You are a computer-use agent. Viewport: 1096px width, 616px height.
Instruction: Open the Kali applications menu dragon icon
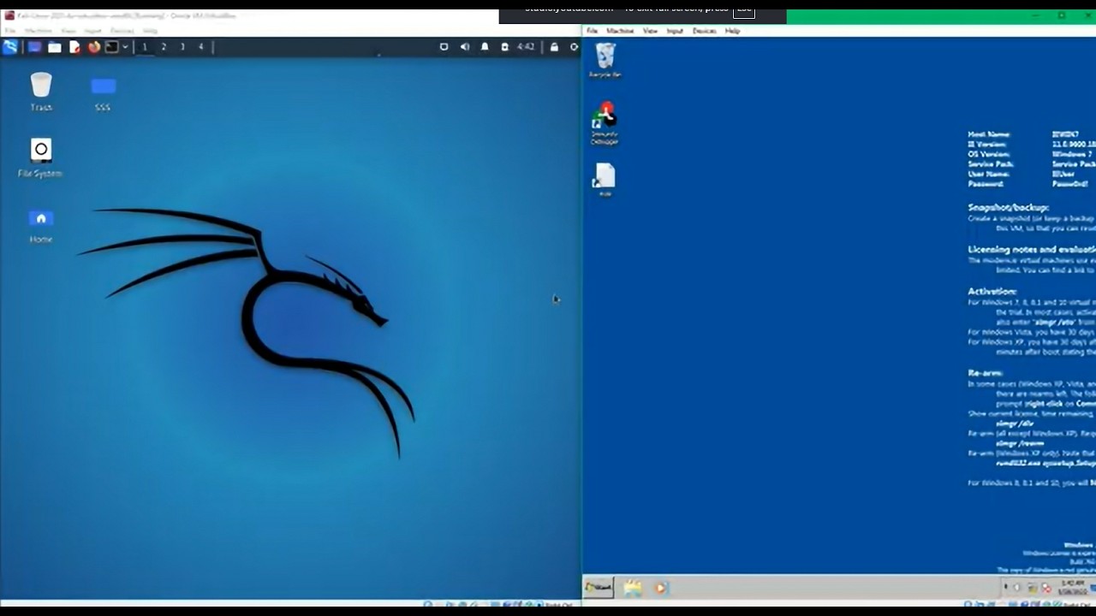pos(10,47)
